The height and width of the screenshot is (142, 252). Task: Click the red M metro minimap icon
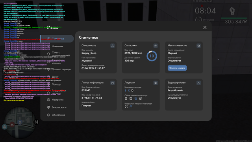coord(12,125)
